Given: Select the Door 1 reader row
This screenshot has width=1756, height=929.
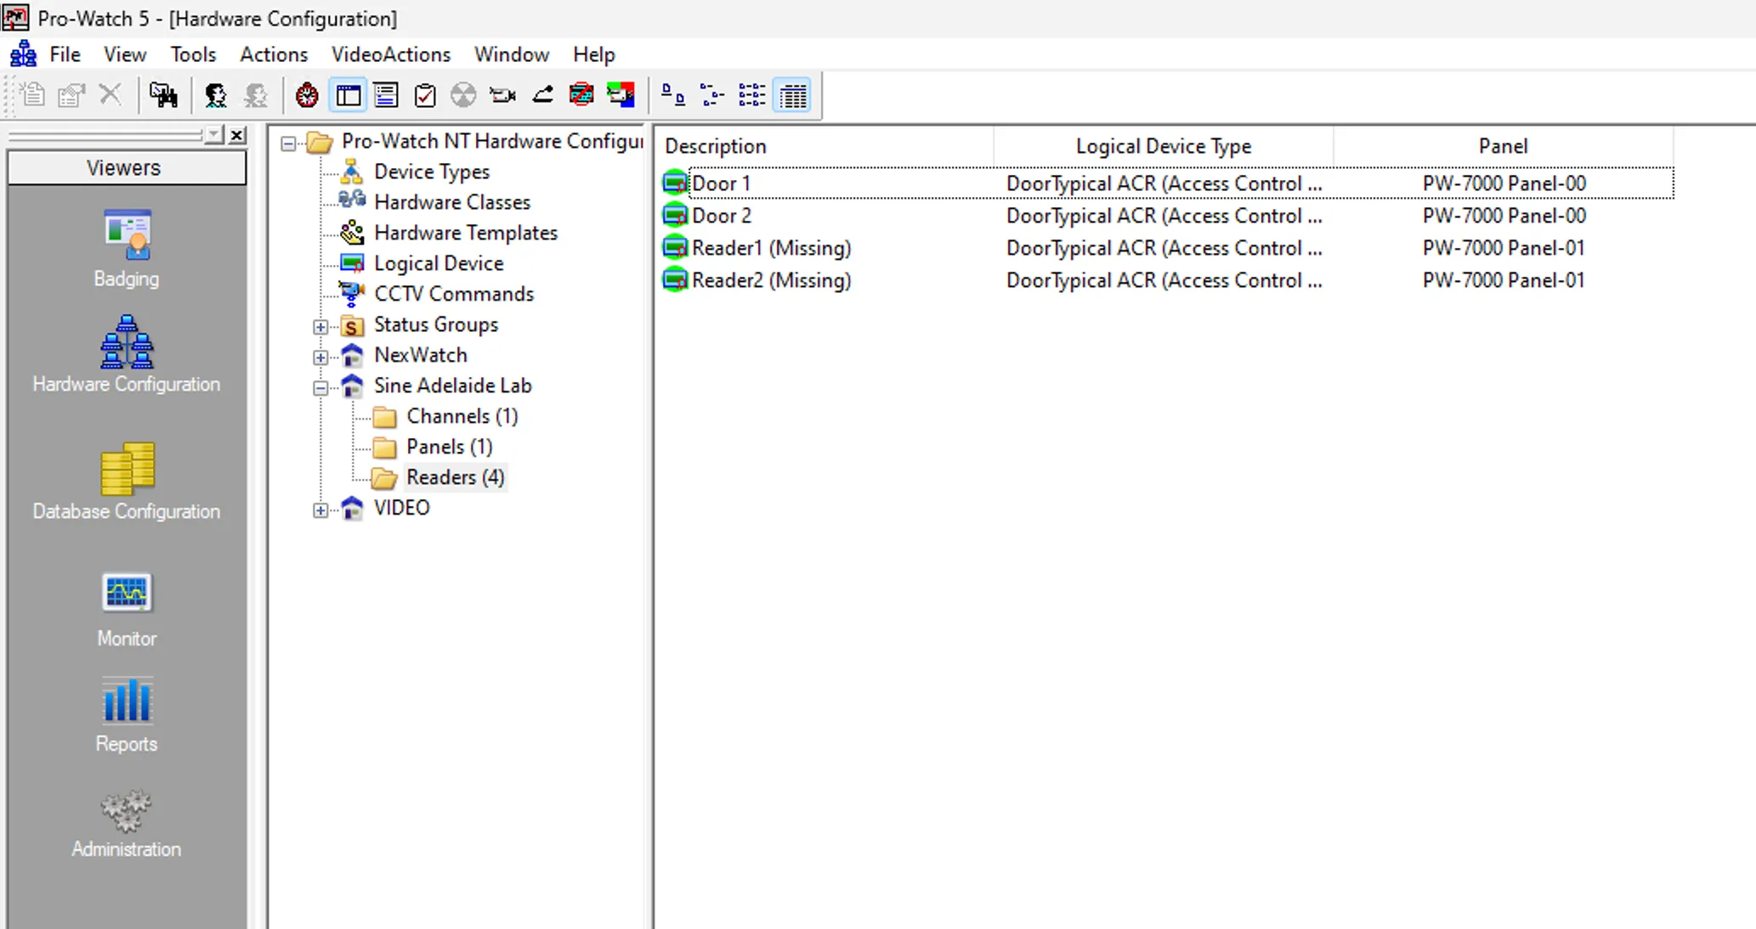Looking at the screenshot, I should coord(1166,183).
